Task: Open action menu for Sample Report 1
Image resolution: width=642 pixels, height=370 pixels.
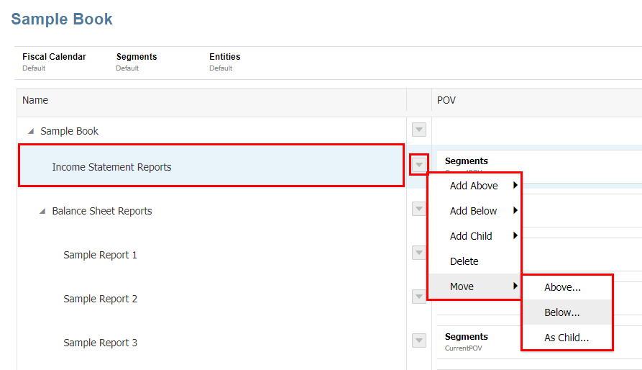Action: [x=418, y=253]
